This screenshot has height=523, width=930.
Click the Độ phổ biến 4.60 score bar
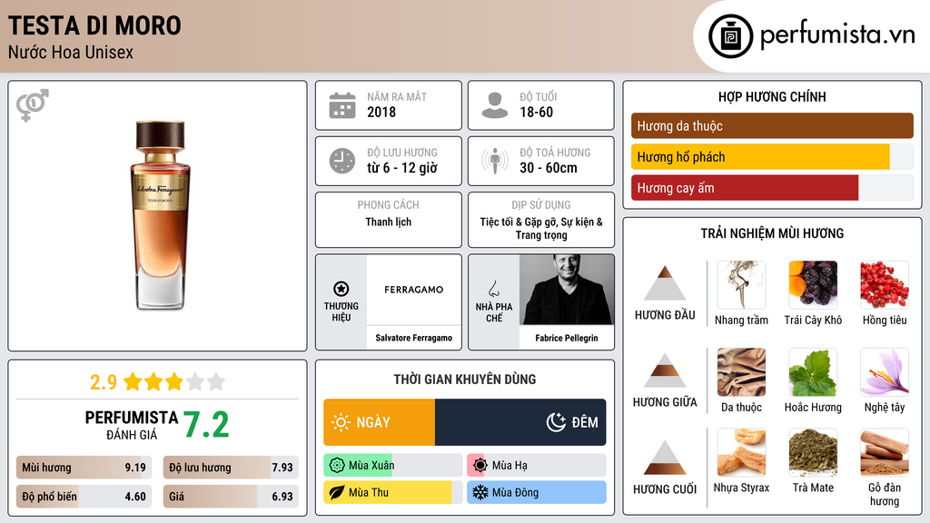[x=84, y=497]
